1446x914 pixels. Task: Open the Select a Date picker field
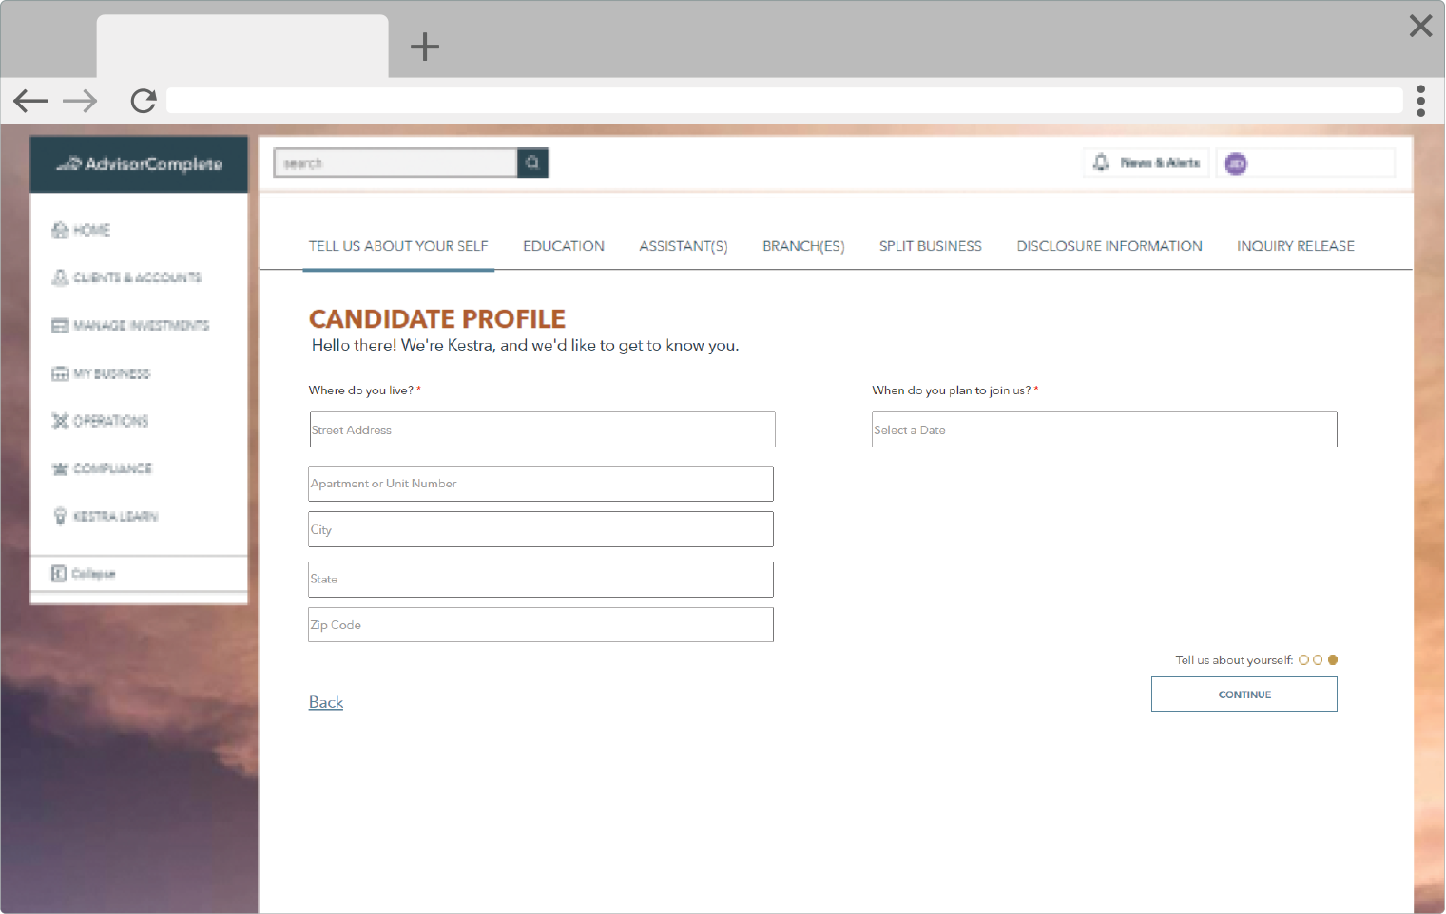pyautogui.click(x=1104, y=429)
